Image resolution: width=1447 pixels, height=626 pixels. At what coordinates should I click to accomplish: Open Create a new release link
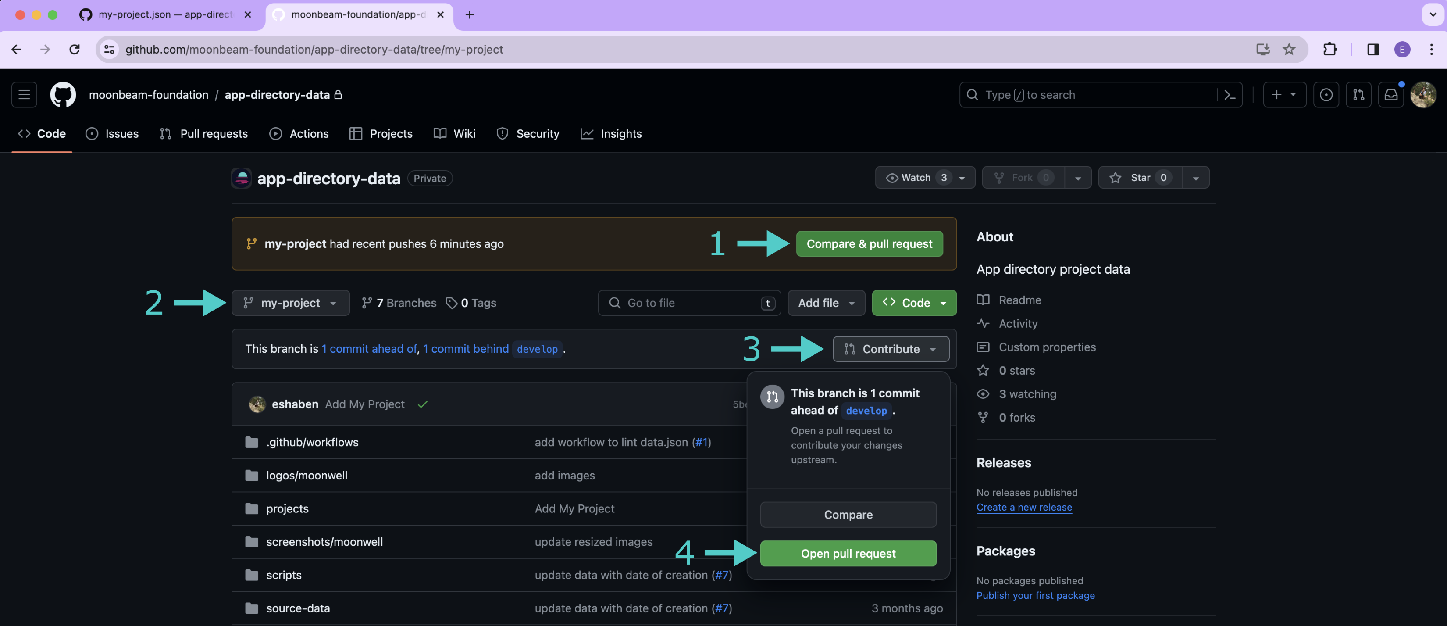1024,508
